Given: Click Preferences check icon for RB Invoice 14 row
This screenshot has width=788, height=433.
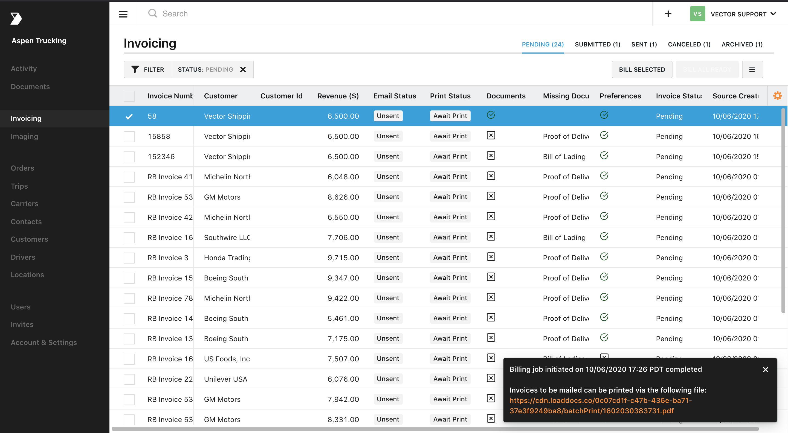Looking at the screenshot, I should (x=604, y=317).
